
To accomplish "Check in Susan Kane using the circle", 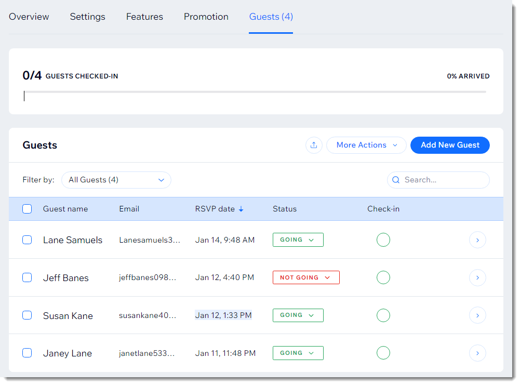I will click(x=383, y=315).
